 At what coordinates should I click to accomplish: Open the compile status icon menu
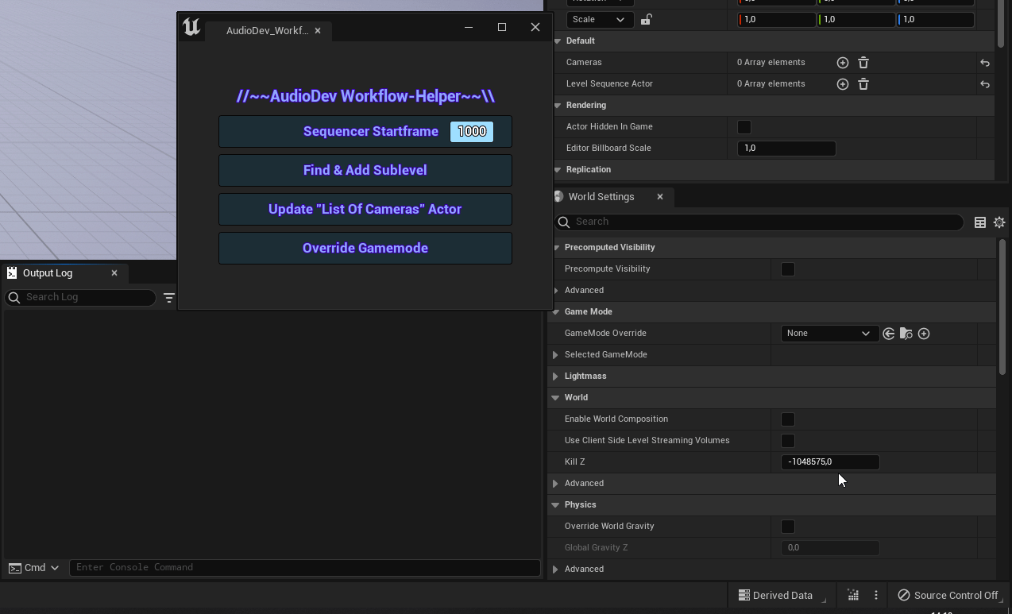click(852, 595)
